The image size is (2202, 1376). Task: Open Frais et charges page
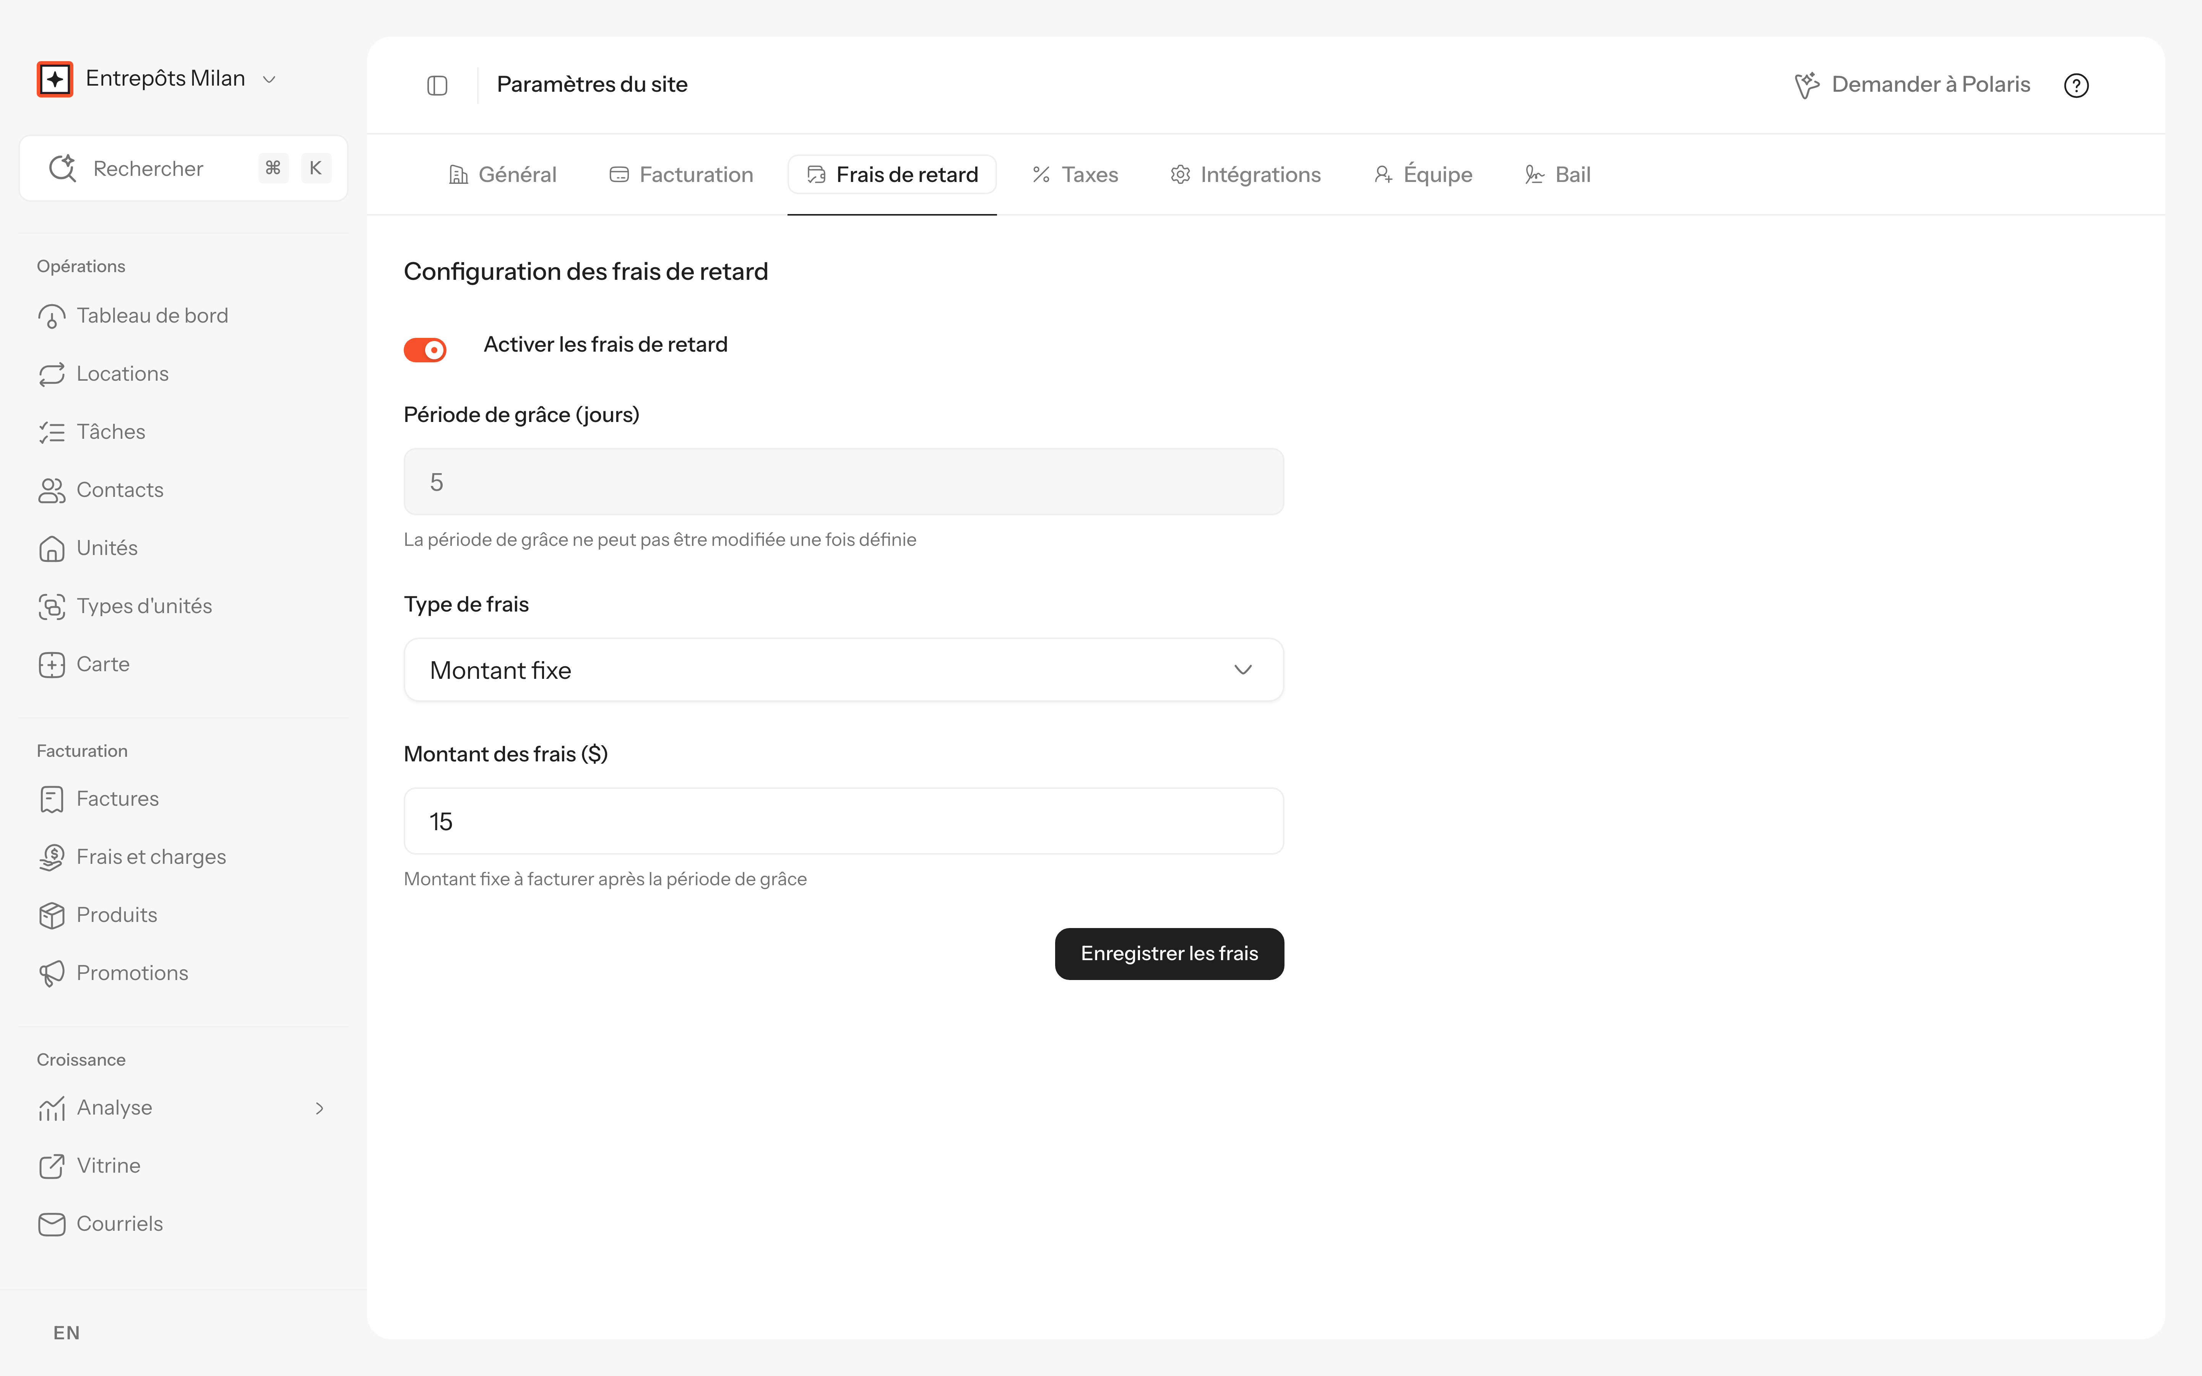tap(151, 858)
